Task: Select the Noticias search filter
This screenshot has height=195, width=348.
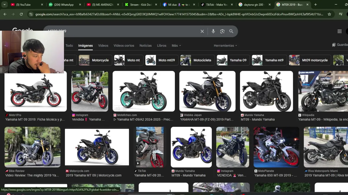Action: pos(145,45)
